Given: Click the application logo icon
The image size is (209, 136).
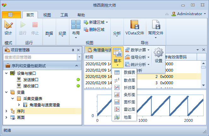Looking at the screenshot, I should 4,5.
